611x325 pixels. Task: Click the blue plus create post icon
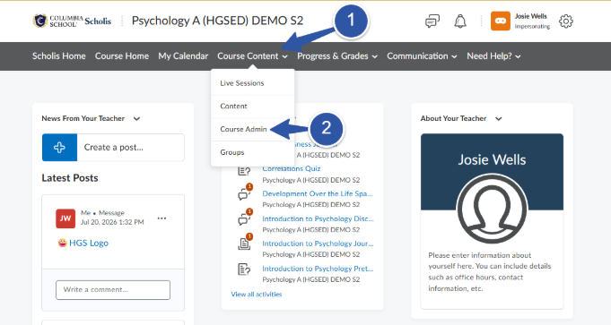coord(59,148)
